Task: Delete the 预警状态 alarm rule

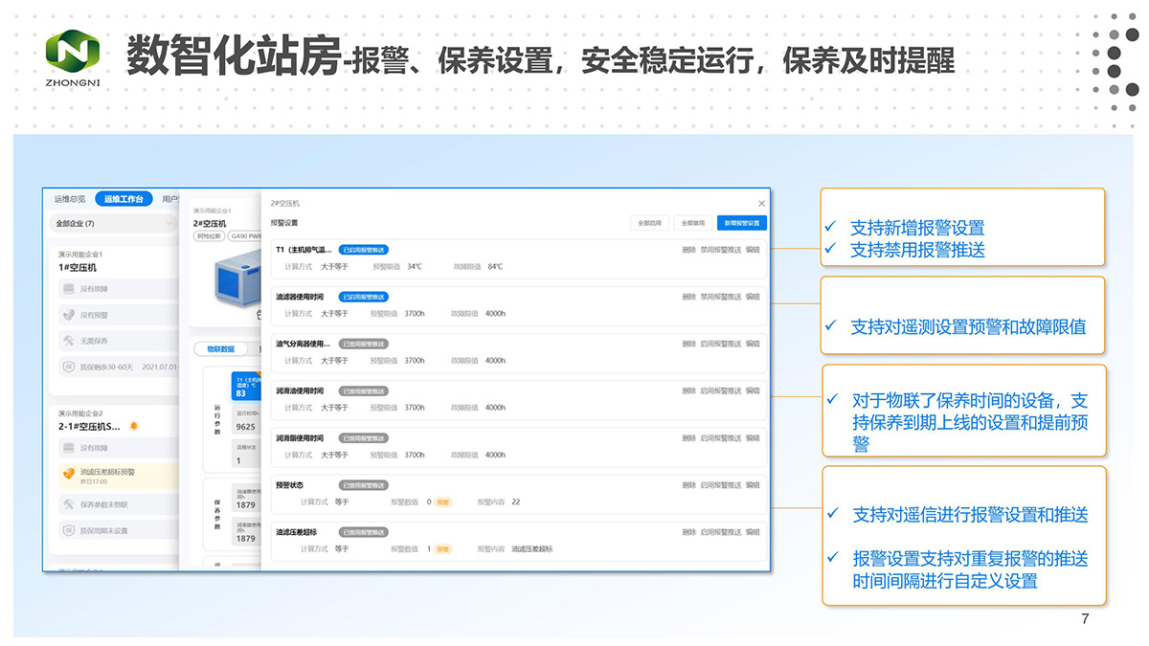Action: pyautogui.click(x=689, y=485)
